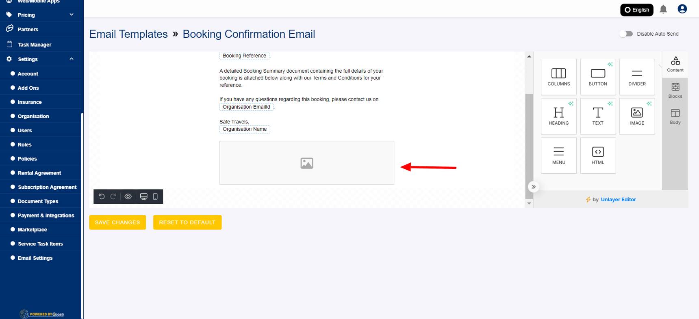Toggle the email preview eye icon

pyautogui.click(x=128, y=196)
